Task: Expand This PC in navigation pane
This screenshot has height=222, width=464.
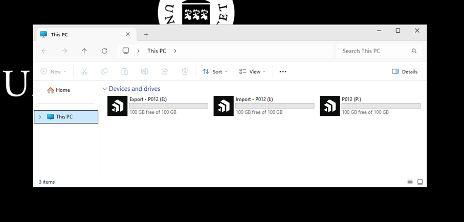Action: click(40, 117)
